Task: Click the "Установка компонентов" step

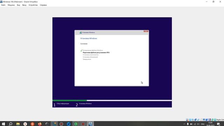Action: [x=91, y=55]
